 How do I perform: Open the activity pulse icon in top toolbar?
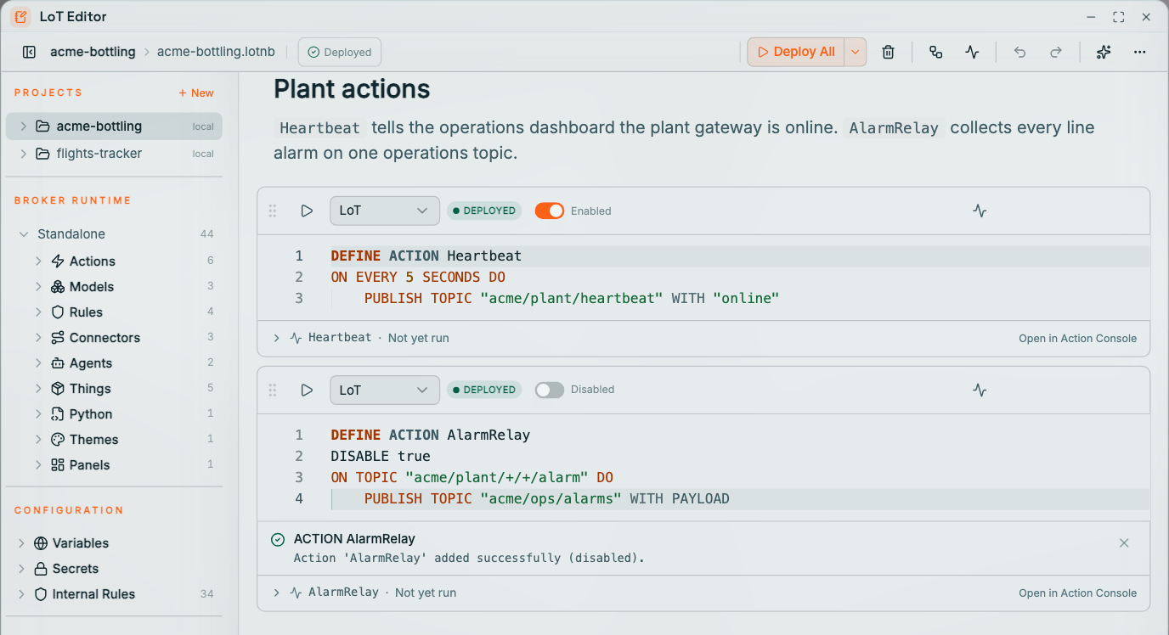click(x=973, y=52)
